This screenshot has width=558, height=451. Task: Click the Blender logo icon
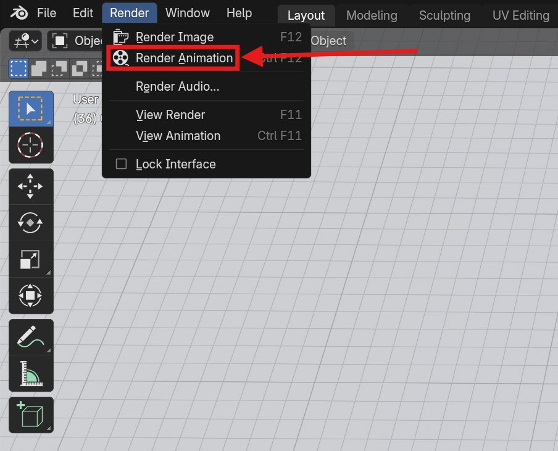coord(19,13)
